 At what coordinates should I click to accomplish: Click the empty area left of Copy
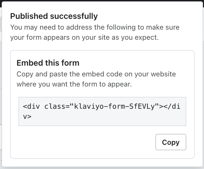[84, 142]
